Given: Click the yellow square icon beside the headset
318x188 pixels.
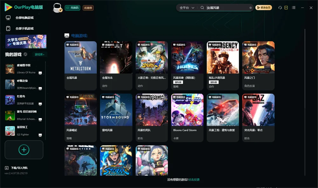Looking at the screenshot, I should (x=286, y=8).
